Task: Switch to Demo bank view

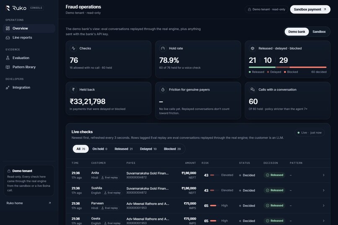Action: click(296, 32)
